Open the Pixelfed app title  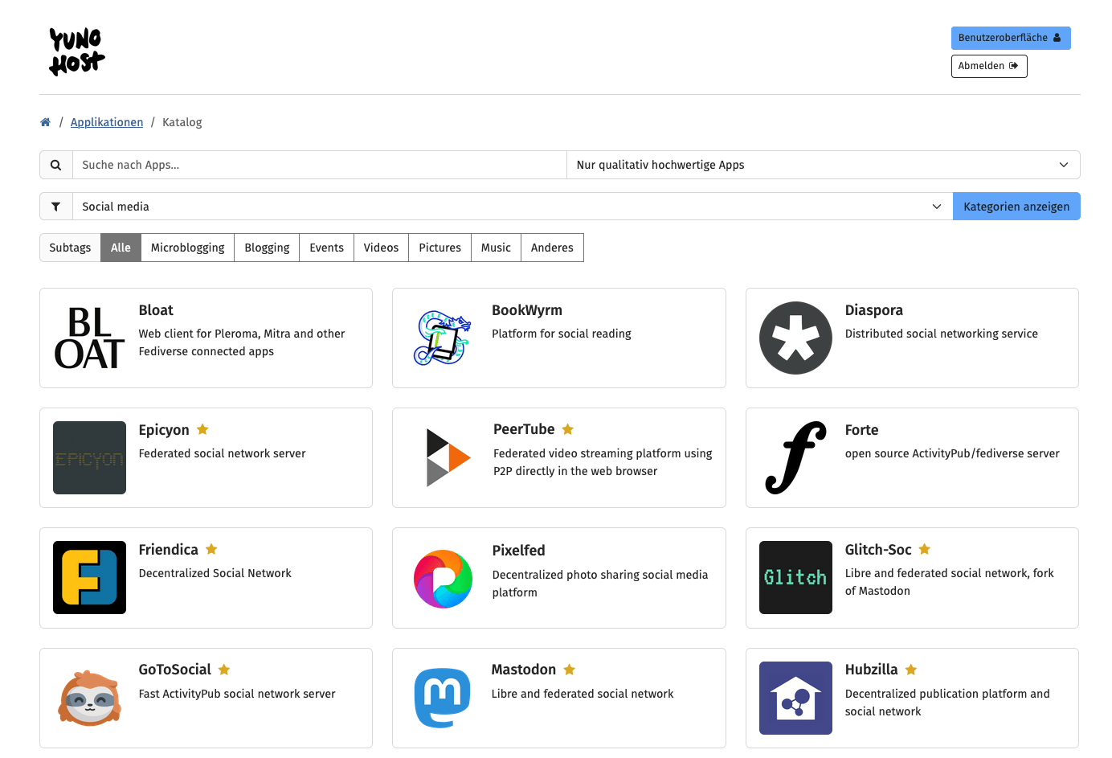pyautogui.click(x=518, y=551)
